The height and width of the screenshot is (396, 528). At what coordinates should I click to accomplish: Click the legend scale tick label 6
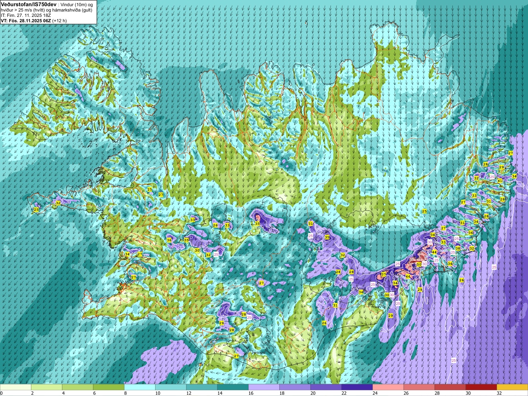pos(94,393)
